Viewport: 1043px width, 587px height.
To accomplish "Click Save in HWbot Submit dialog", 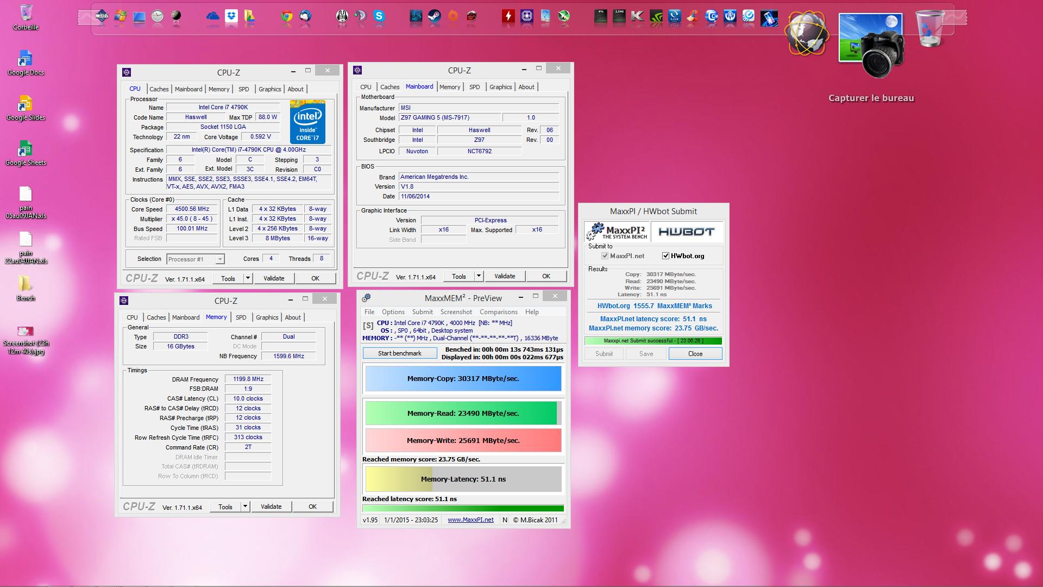I will (x=646, y=354).
